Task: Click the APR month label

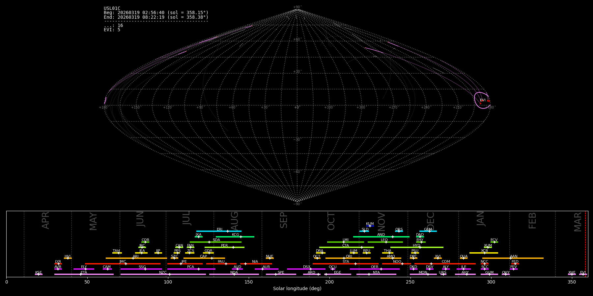Action: (45, 220)
